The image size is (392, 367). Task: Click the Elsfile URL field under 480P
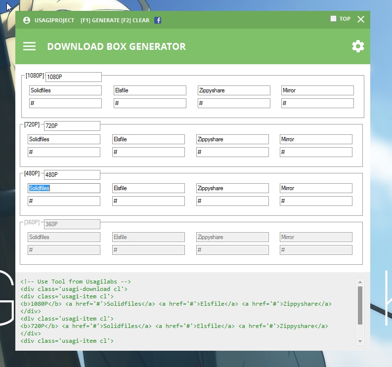[148, 201]
